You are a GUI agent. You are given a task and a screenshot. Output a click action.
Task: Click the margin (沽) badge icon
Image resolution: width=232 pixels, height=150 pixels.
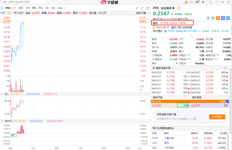point(179,8)
